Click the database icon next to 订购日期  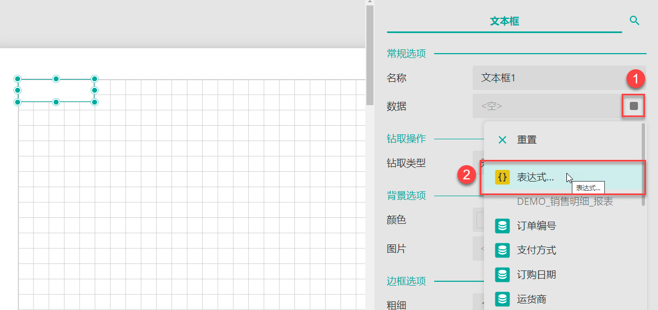pos(502,275)
